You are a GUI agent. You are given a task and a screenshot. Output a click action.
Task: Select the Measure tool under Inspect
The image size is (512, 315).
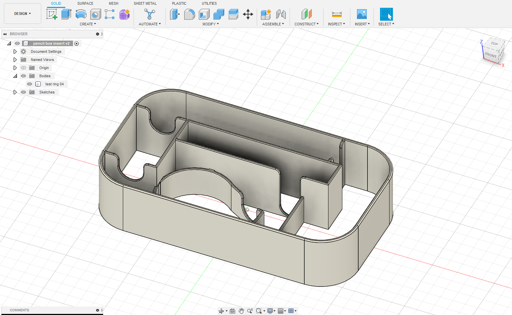pos(336,14)
